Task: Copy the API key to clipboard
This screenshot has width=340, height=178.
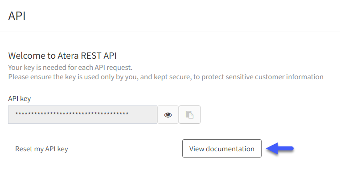Action: click(x=189, y=115)
